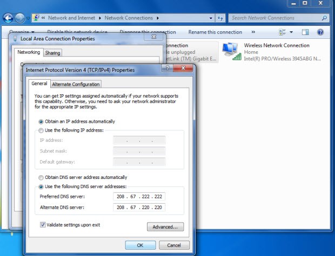Show more toolbar commands chevron

[x=254, y=32]
